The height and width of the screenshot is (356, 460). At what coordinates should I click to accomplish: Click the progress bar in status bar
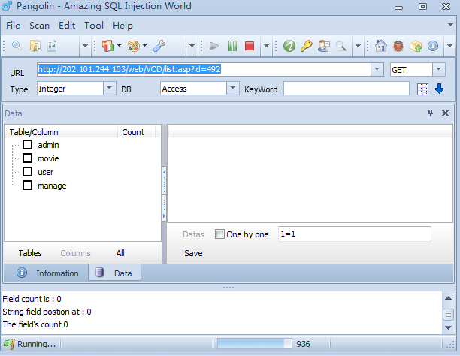254,344
